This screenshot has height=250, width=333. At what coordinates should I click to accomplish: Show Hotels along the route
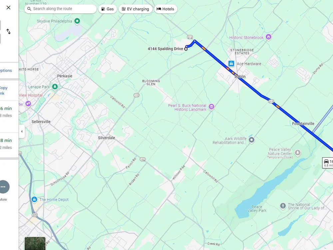(x=166, y=9)
